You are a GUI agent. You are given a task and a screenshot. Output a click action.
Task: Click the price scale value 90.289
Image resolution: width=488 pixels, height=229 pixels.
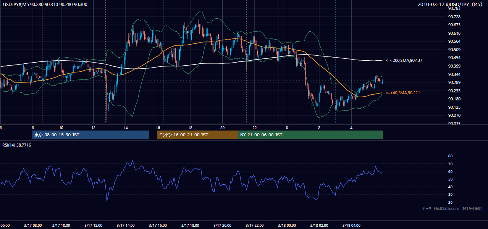click(x=454, y=82)
